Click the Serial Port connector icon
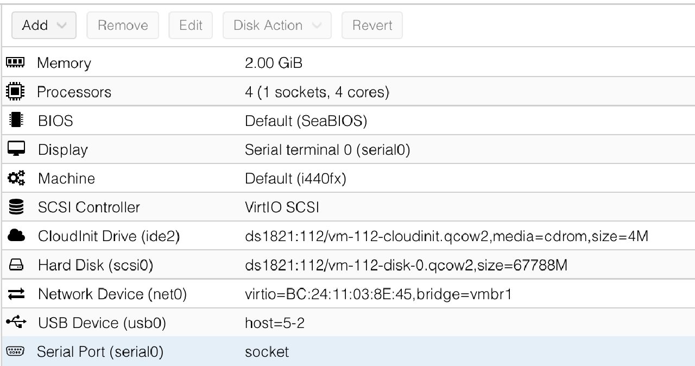This screenshot has height=366, width=695. click(16, 352)
